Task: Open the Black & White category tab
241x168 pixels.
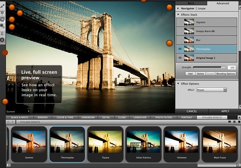Action: pos(20,118)
